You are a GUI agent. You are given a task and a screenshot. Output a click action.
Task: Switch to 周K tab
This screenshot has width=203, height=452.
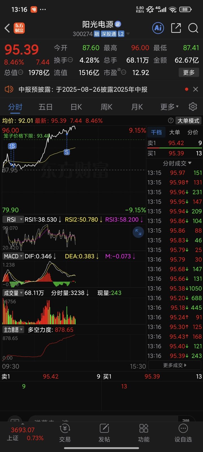[107, 107]
